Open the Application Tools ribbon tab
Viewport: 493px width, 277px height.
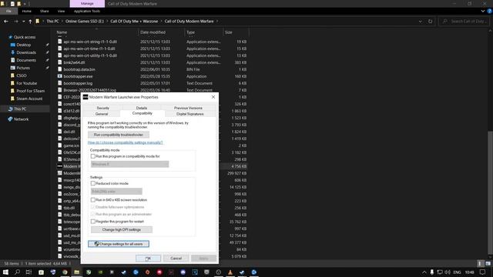(x=87, y=11)
